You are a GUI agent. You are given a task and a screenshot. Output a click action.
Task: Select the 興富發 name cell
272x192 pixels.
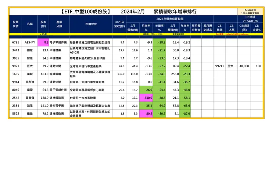[x=30, y=98]
